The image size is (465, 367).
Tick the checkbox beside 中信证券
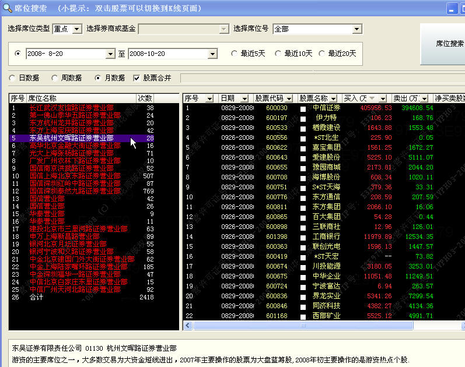[x=303, y=108]
